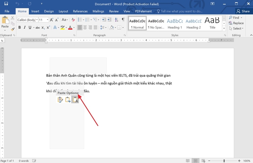This screenshot has height=163, width=253.
Task: Switch to Read Mode view in status bar
Action: click(188, 161)
